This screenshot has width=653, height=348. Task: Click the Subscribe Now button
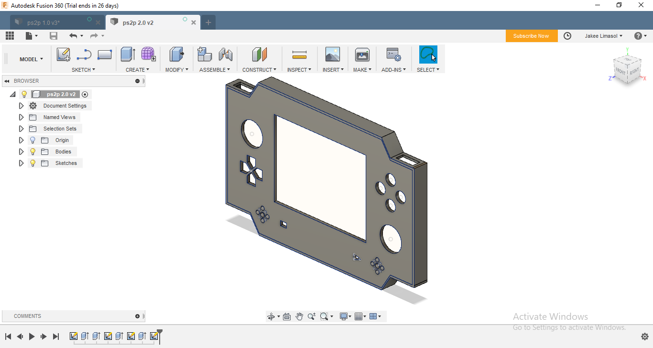point(532,36)
